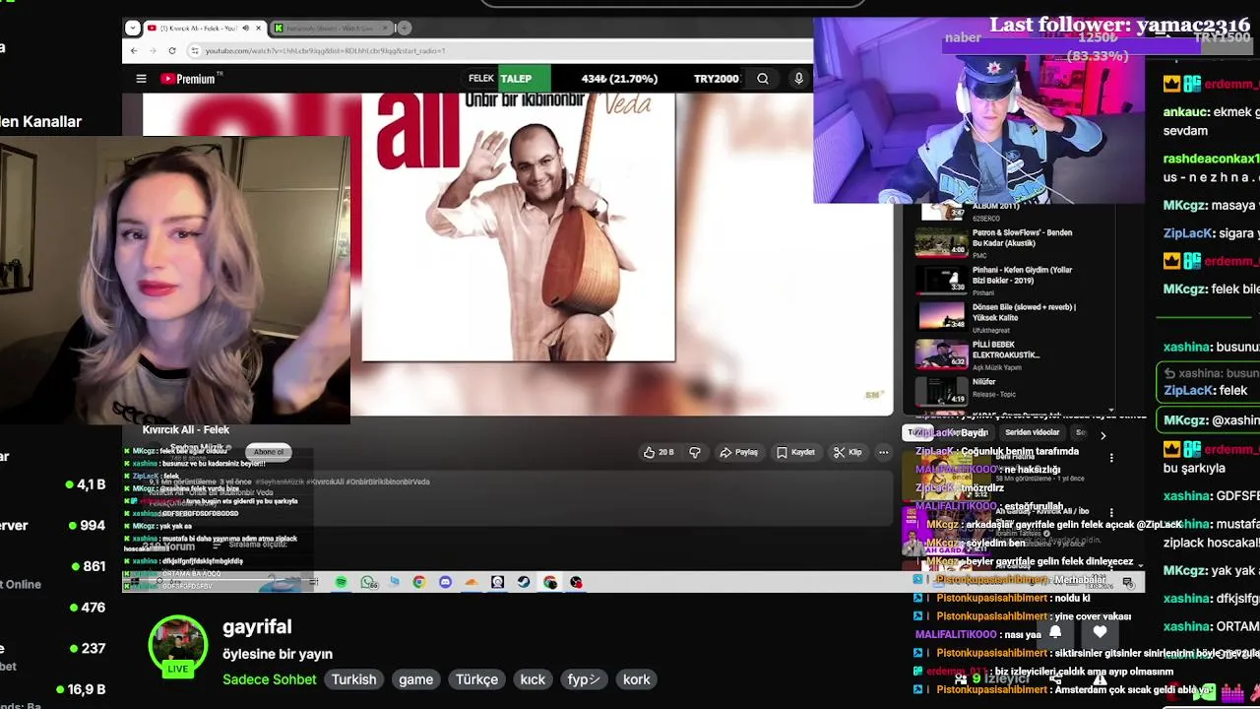The image size is (1260, 709).
Task: Open gayrifal LIVE avatar
Action: 178,646
